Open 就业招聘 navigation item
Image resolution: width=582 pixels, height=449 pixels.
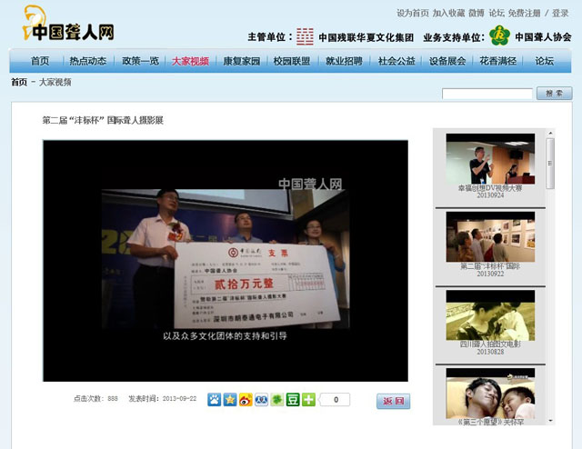click(344, 61)
